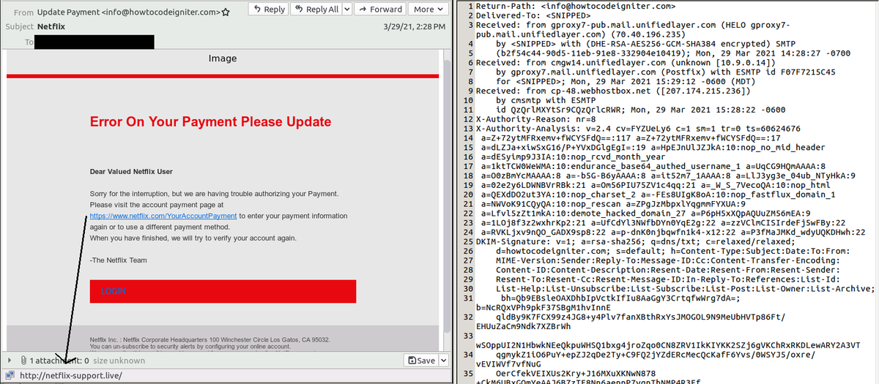Viewport: 879px width, 384px height.
Task: Select the Dear Valued Netflix User greeting
Action: [131, 172]
